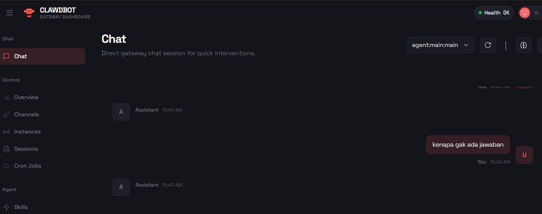Toggle the brain thinking display button
This screenshot has height=214, width=542.
pyautogui.click(x=524, y=45)
